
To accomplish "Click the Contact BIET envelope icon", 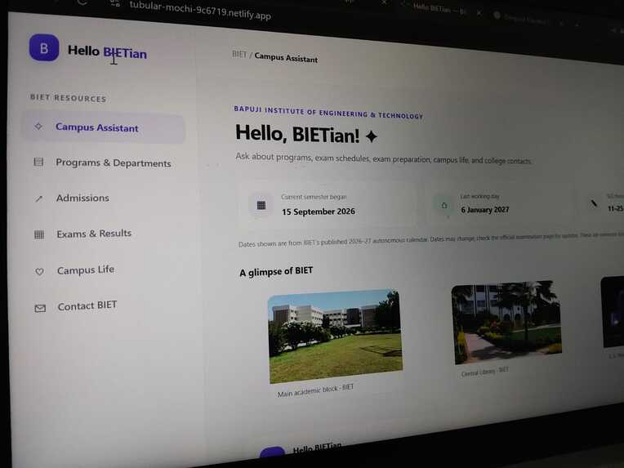I will click(x=40, y=308).
